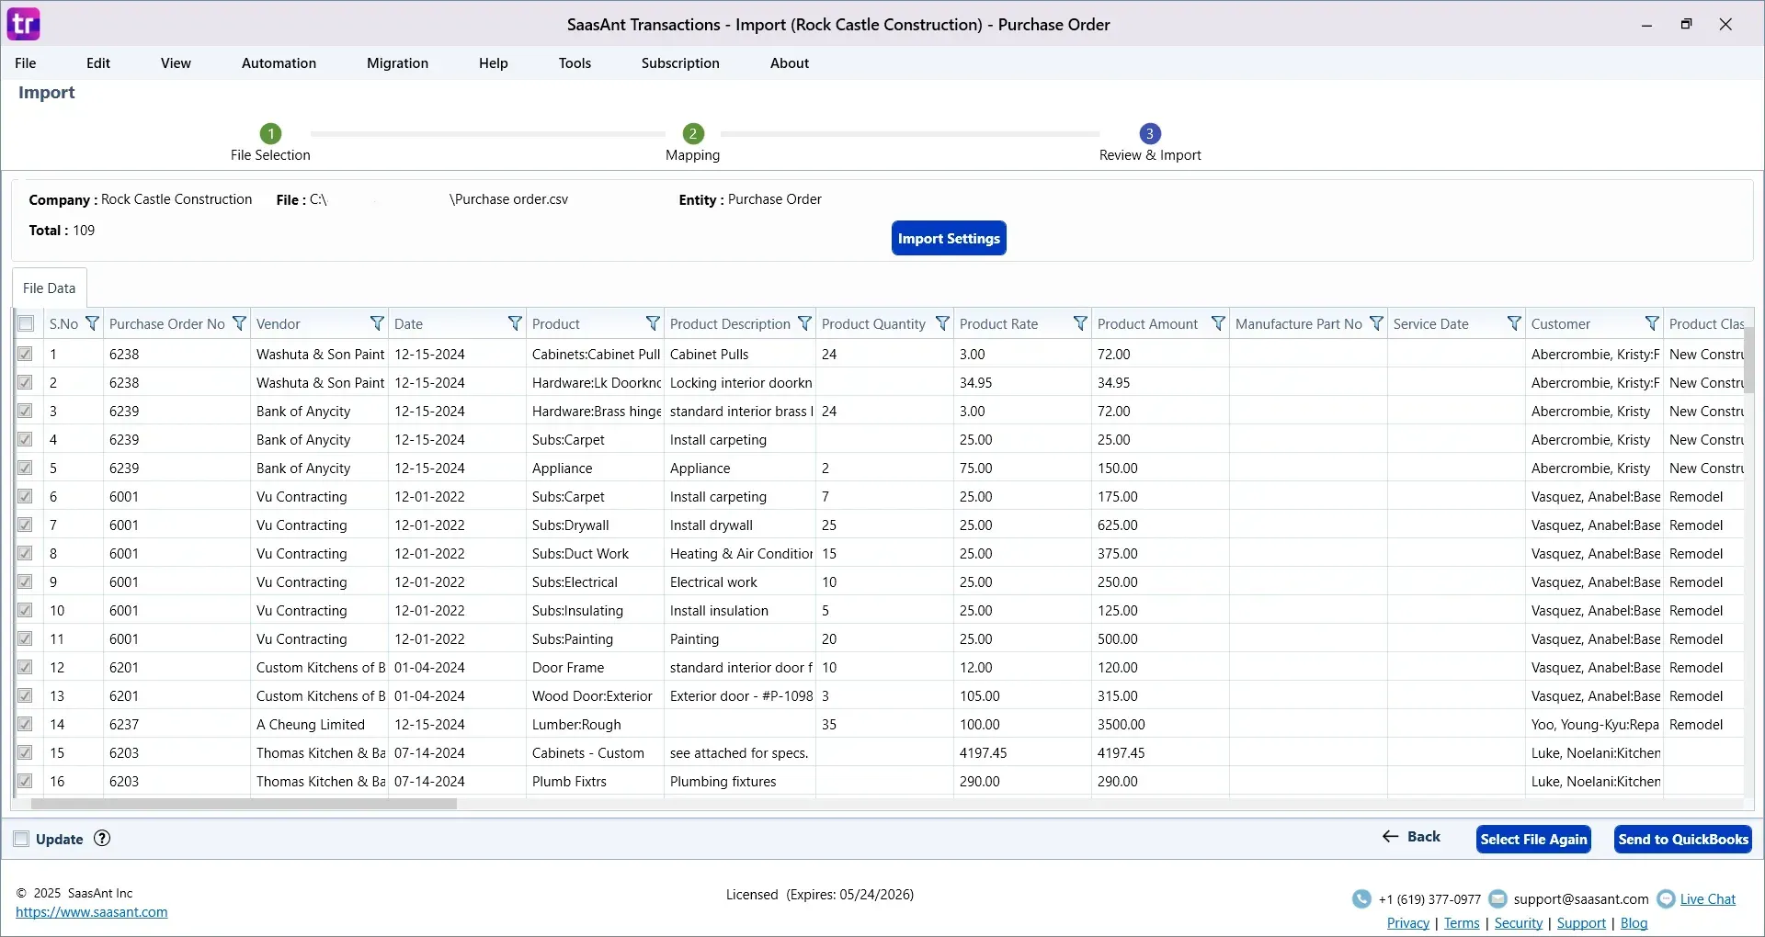
Task: Uncheck row 3 checkbox for Bank of Anycity
Action: [25, 411]
